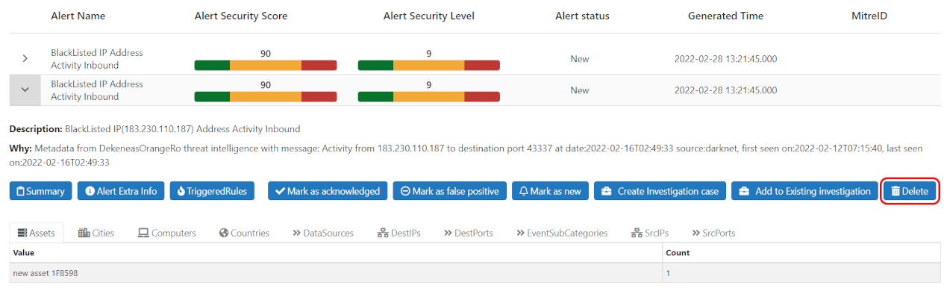Mark alert as acknowledged
The image size is (944, 288).
point(328,191)
